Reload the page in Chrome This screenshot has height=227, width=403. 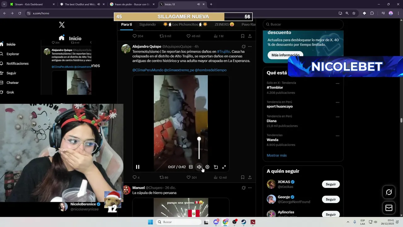(x=20, y=13)
